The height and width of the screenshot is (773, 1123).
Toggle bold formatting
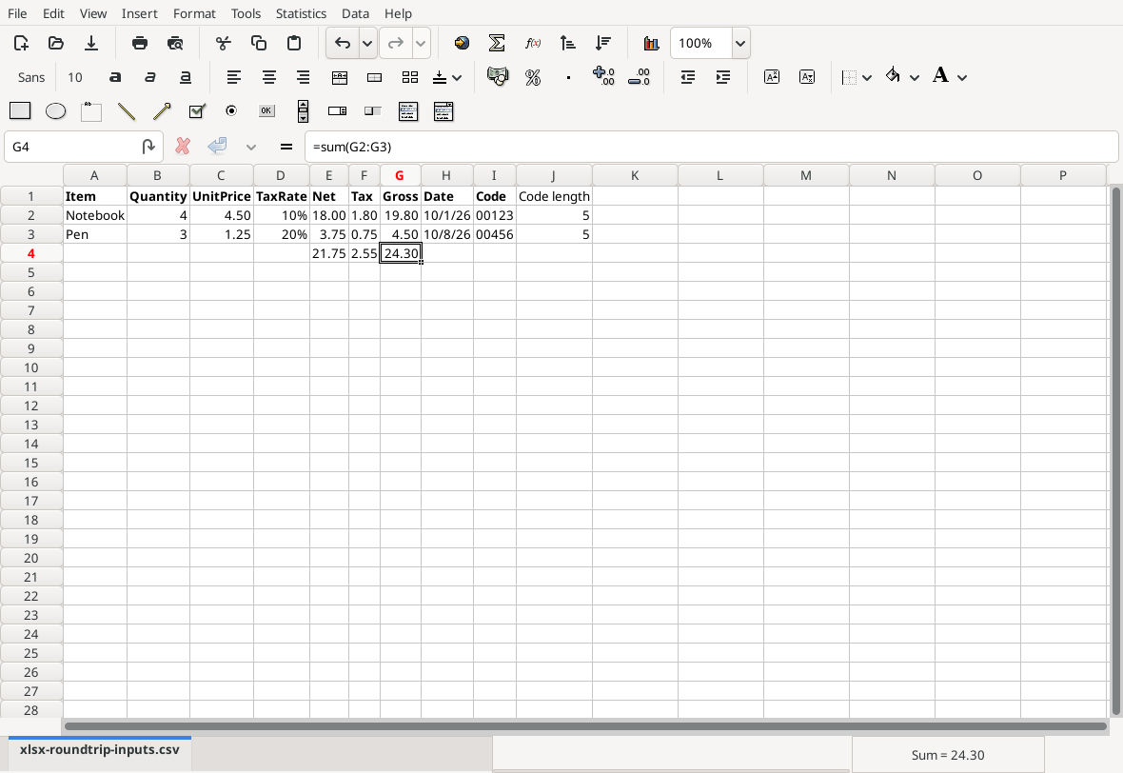tap(114, 77)
